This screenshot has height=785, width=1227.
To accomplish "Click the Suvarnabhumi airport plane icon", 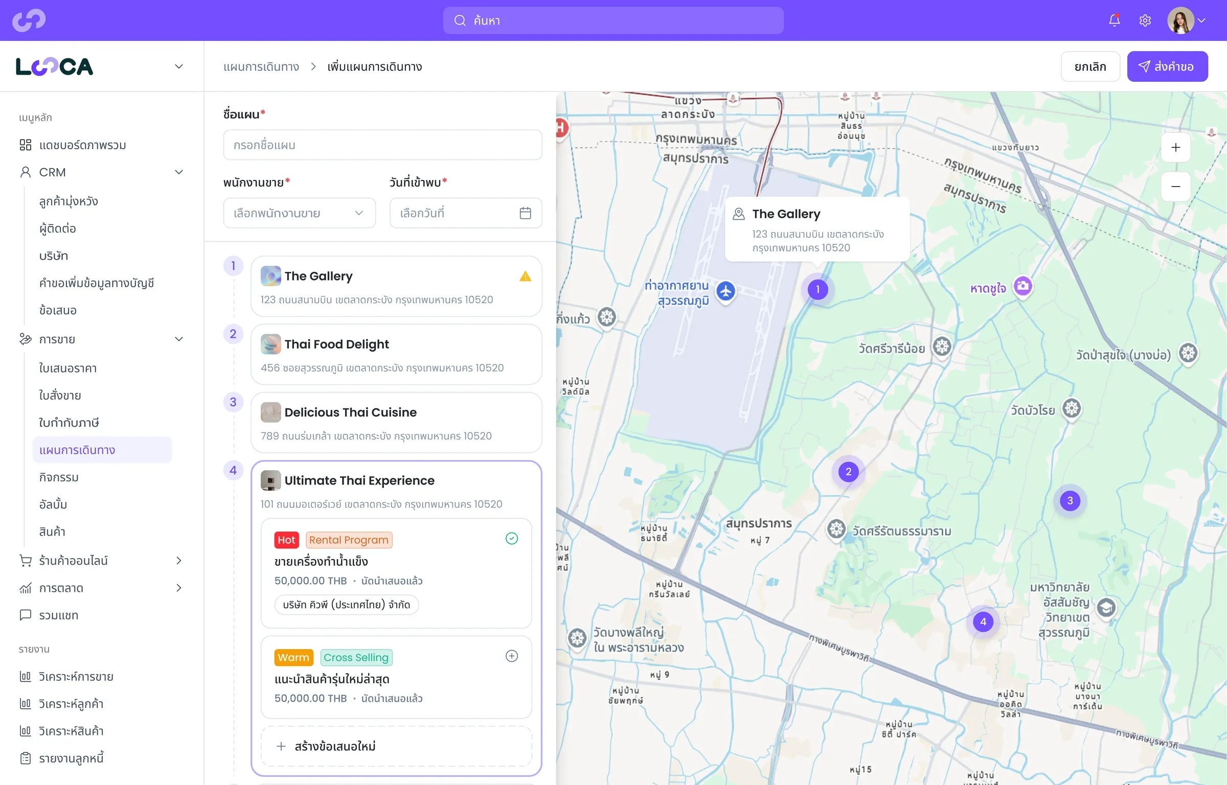I will [x=725, y=291].
